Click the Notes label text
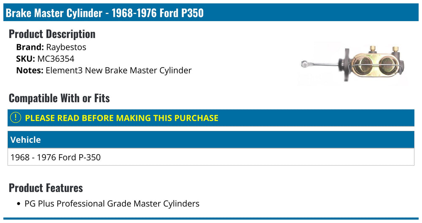 [30, 70]
